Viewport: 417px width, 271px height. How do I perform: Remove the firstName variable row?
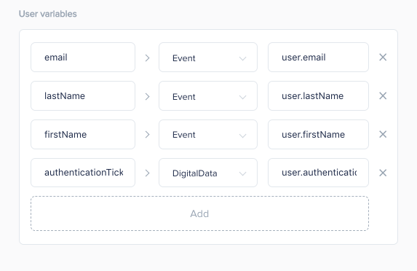[x=383, y=135]
